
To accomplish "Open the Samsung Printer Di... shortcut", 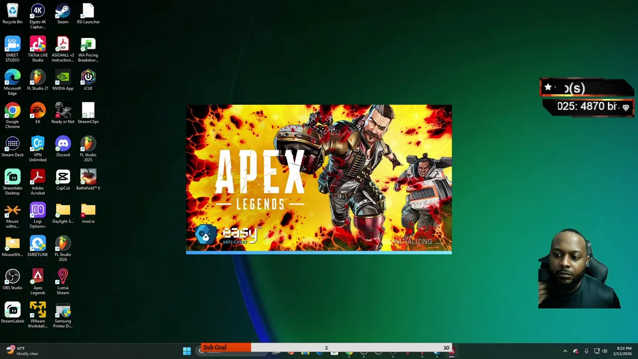I will (63, 315).
